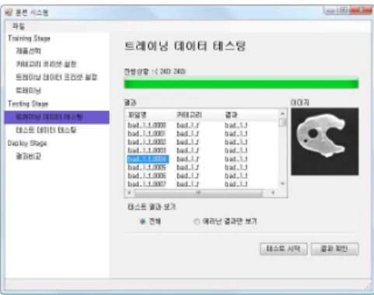Click the part image preview

325,141
